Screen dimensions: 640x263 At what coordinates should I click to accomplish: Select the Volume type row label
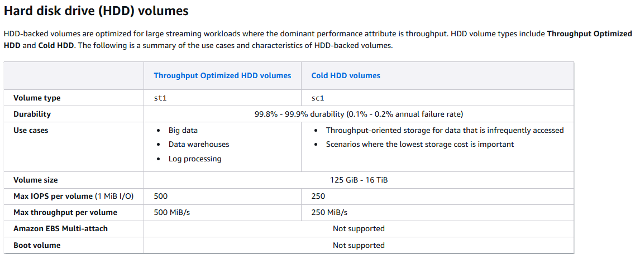[x=37, y=98]
